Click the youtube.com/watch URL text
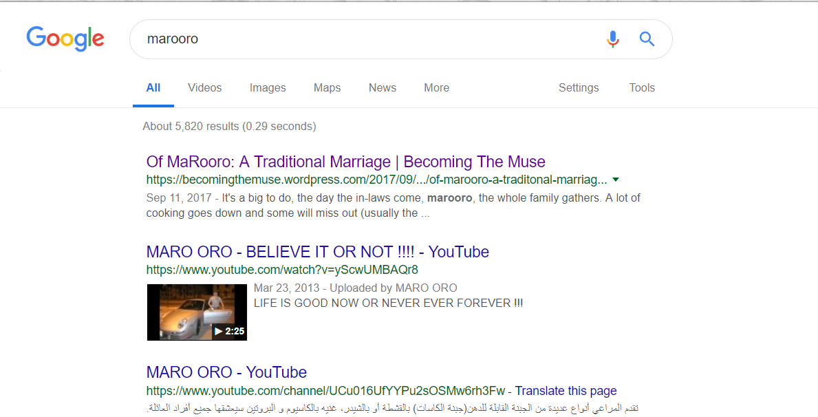 [x=282, y=270]
